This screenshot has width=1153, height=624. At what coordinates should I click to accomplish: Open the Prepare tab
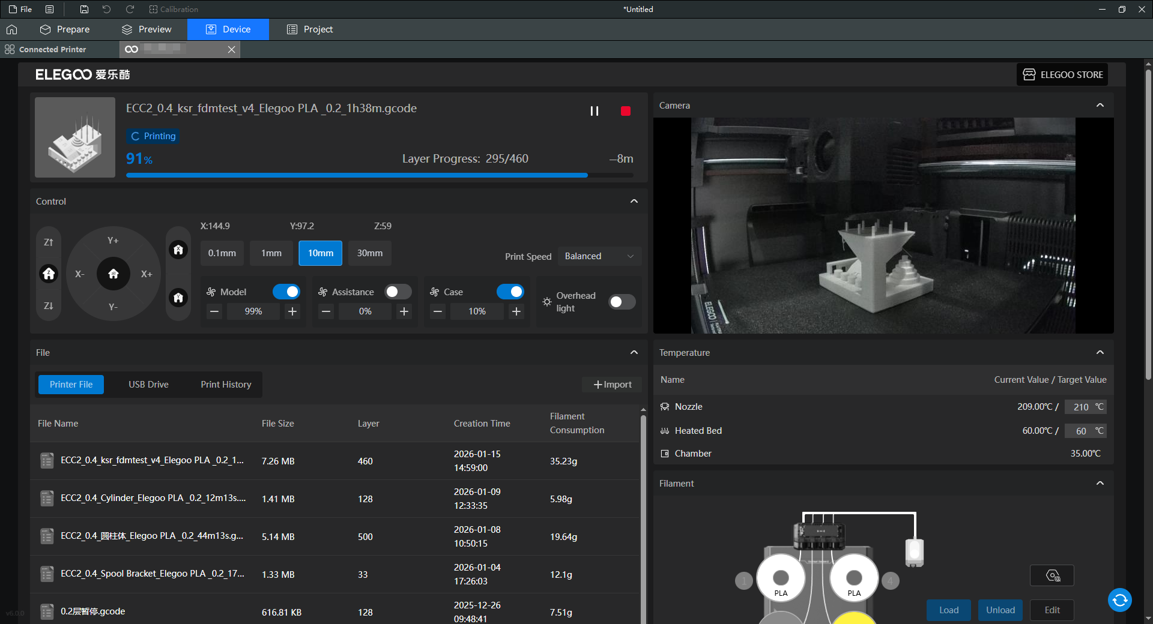click(x=65, y=29)
